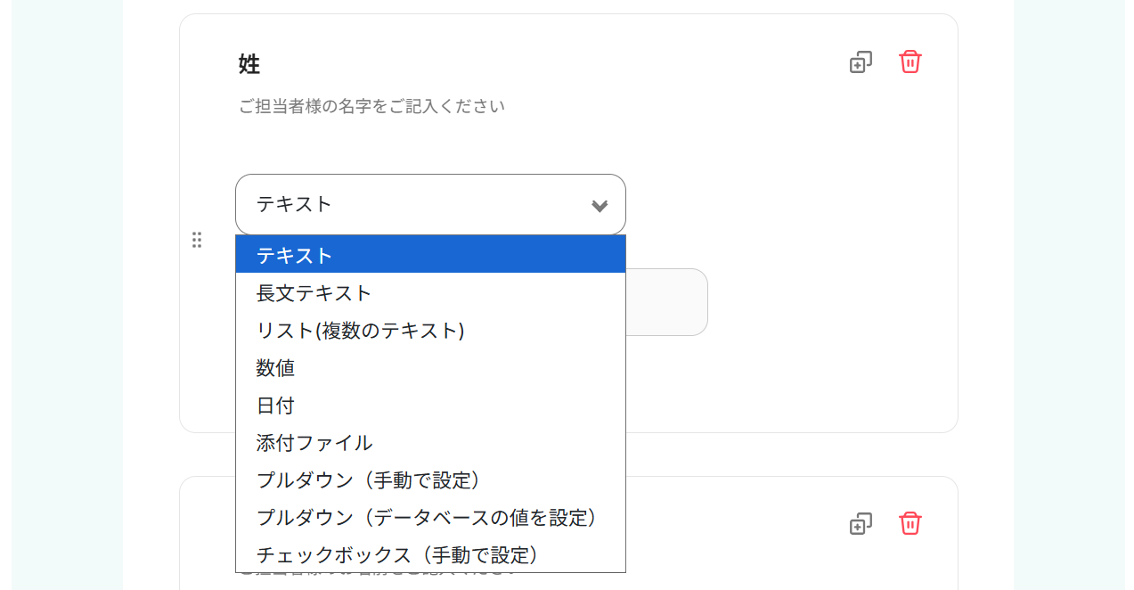The image size is (1134, 590).
Task: Click the six-dot drag handle icon
Action: (x=197, y=240)
